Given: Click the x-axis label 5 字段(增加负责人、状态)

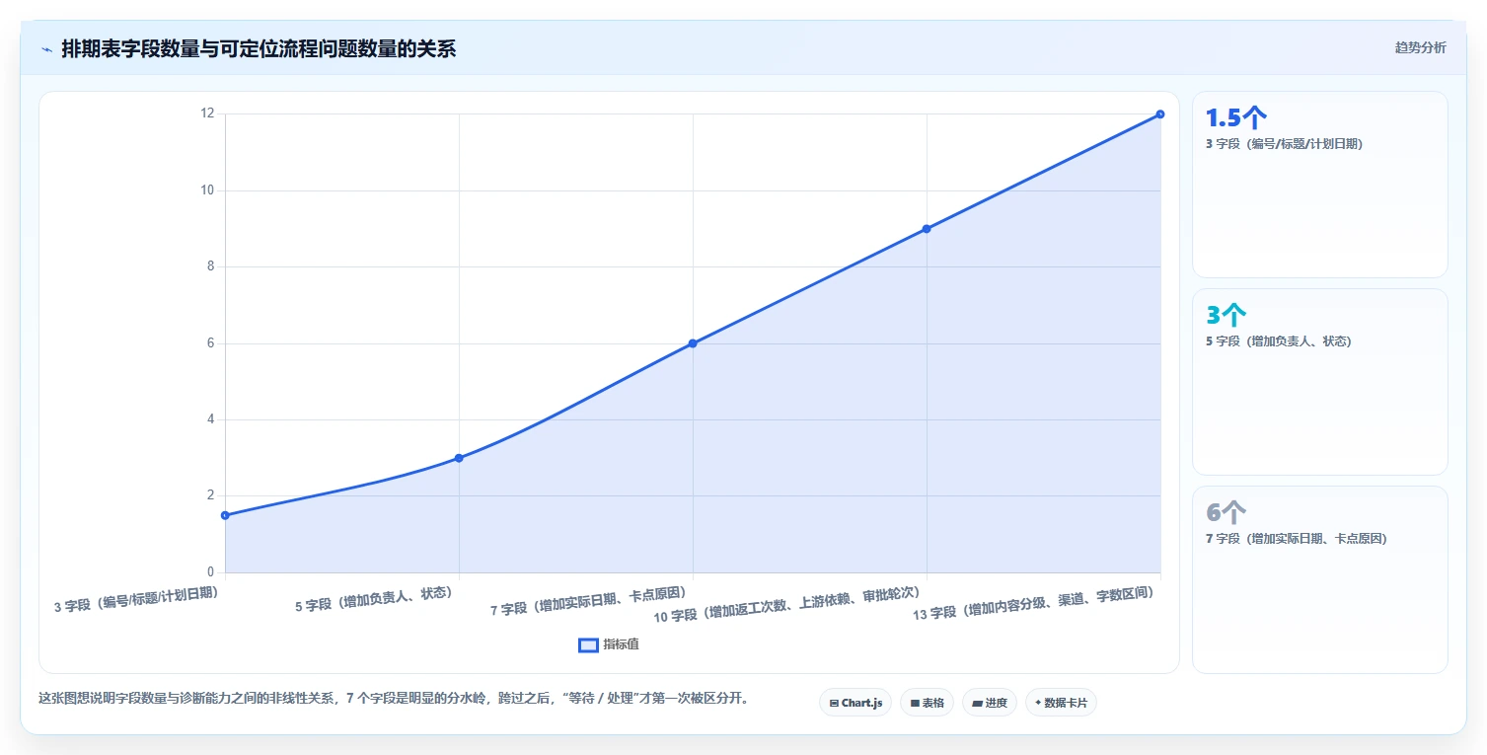Looking at the screenshot, I should click(x=373, y=599).
